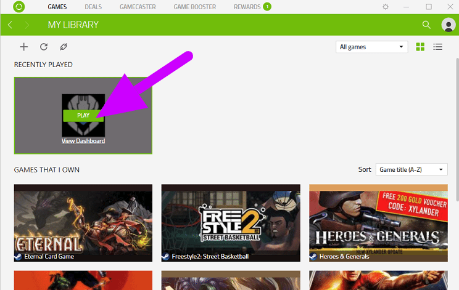
Task: Switch to list view
Action: (438, 47)
